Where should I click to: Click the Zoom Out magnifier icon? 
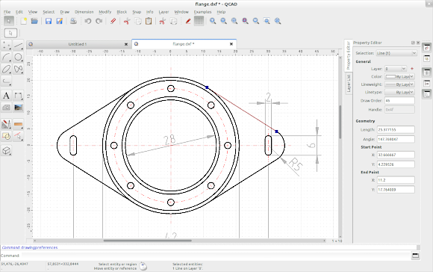coord(224,21)
